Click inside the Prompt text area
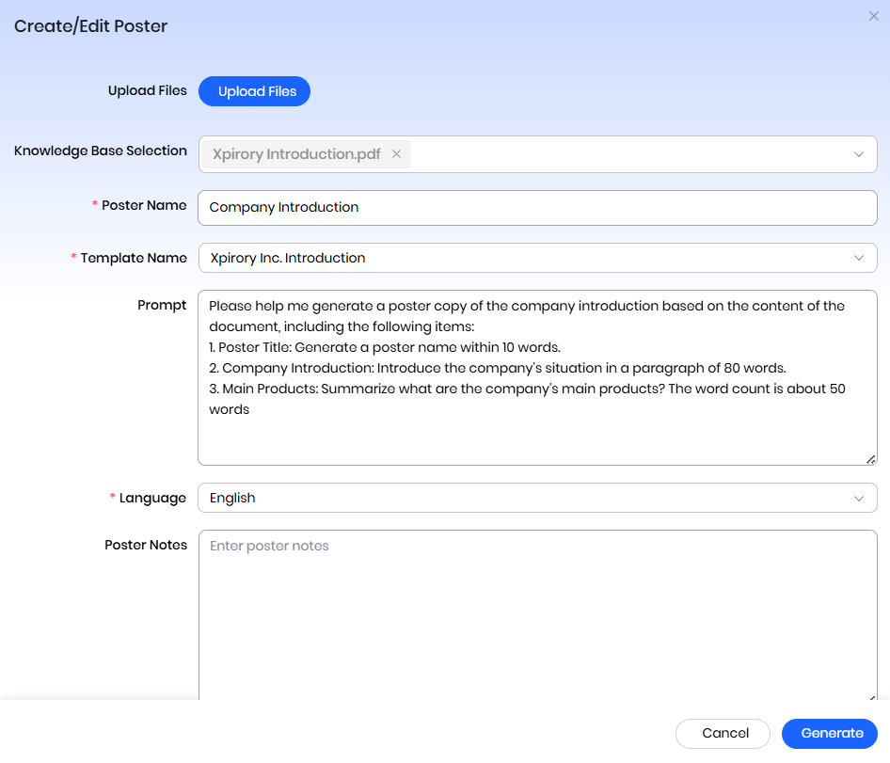Viewport: 890px width, 763px height. click(536, 433)
